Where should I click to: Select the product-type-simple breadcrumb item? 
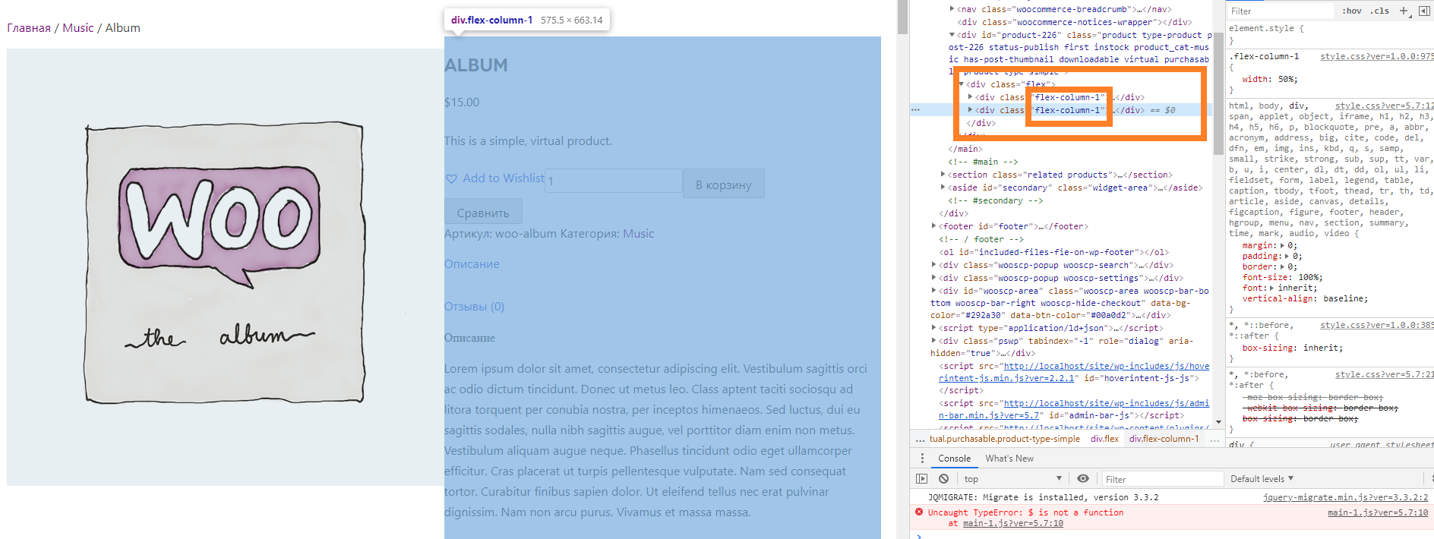tap(1005, 439)
